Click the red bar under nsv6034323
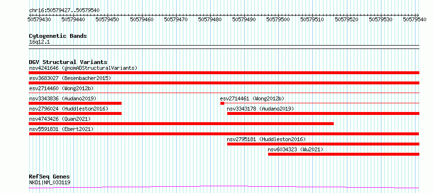433x193 pixels. [344, 154]
